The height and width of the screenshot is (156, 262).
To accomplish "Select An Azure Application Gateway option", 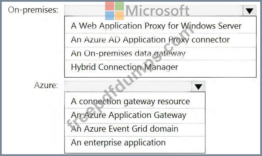I will click(x=135, y=115).
